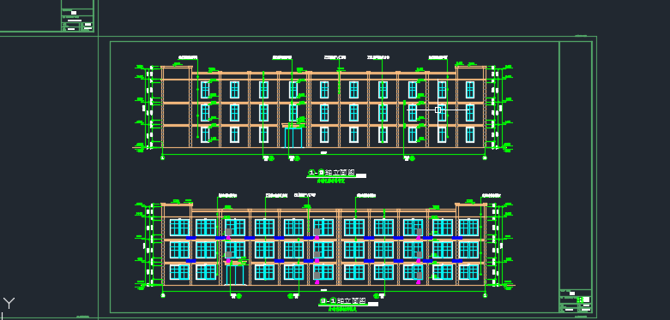Pick the green subtitle under the lower elevation title

tap(342, 310)
